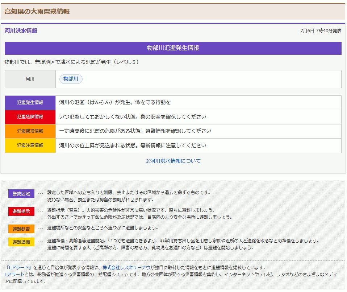
Task: Click the text 河川の氾濫（はんらん）が発生。命を守る行動を
Action: [115, 102]
